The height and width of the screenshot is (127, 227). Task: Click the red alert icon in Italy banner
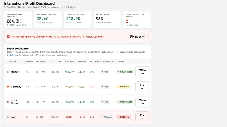coord(9,37)
